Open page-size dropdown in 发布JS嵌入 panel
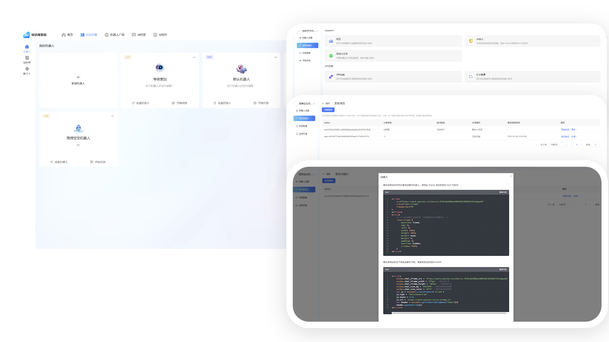609x342 pixels. pyautogui.click(x=567, y=204)
